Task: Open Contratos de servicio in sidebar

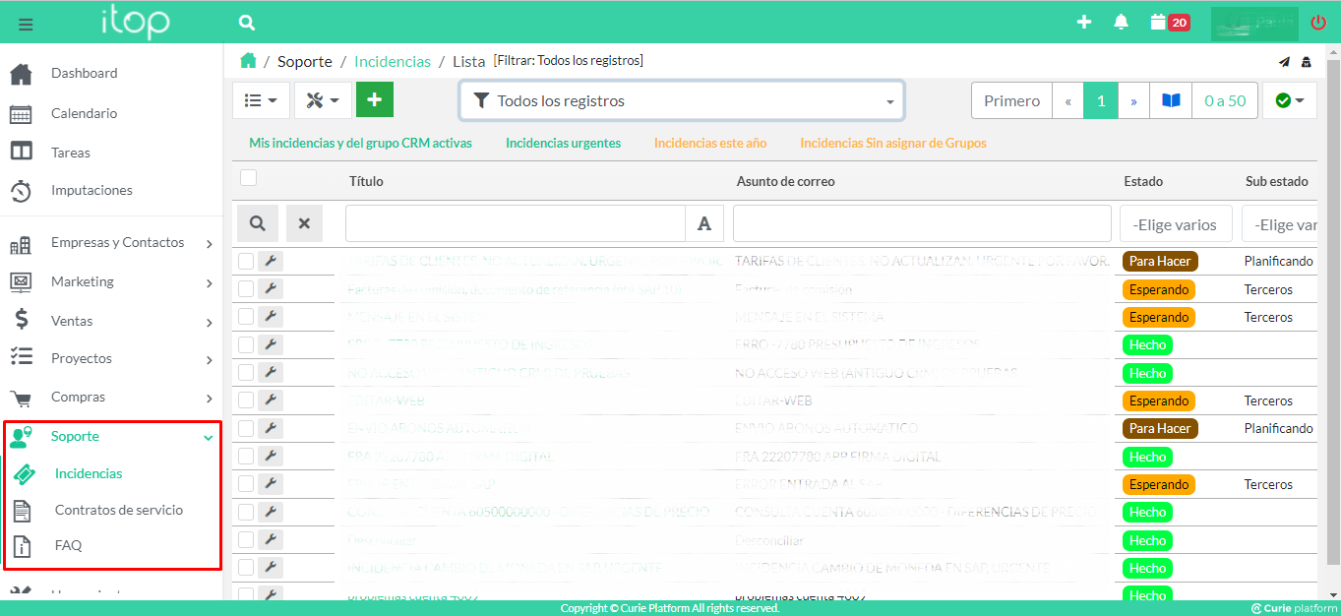Action: 118,510
